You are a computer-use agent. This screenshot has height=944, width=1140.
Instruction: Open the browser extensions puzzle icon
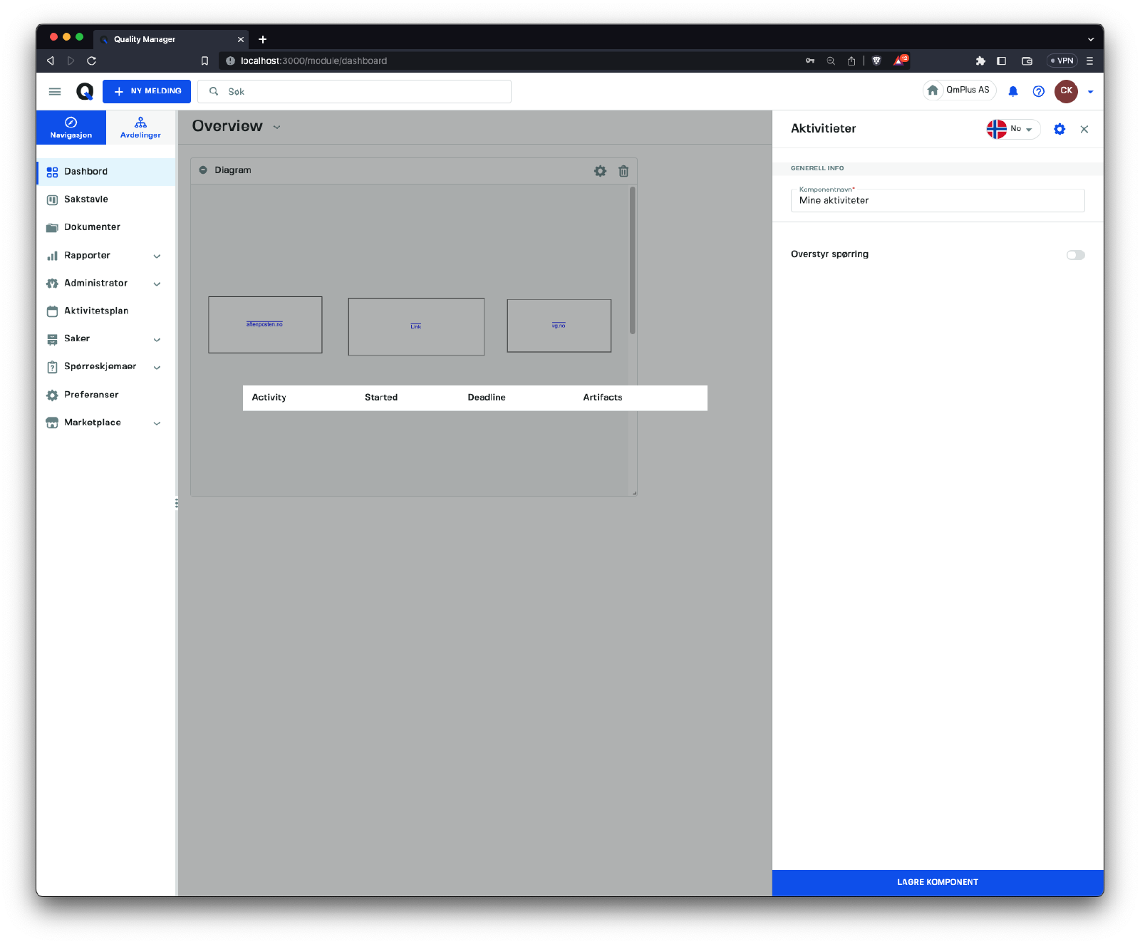[x=980, y=61]
